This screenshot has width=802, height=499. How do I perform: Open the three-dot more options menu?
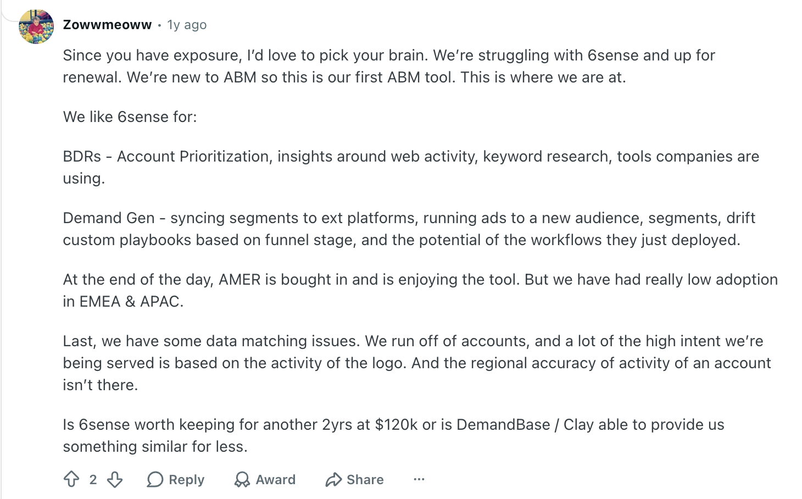(x=419, y=479)
